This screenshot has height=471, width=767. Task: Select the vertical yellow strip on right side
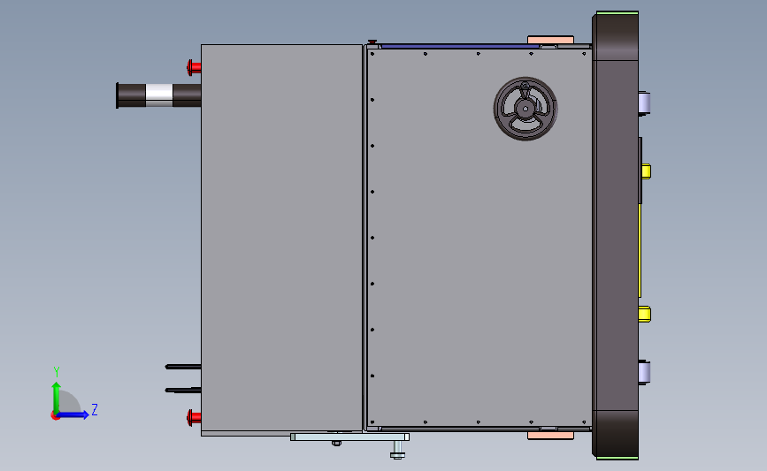coord(640,250)
